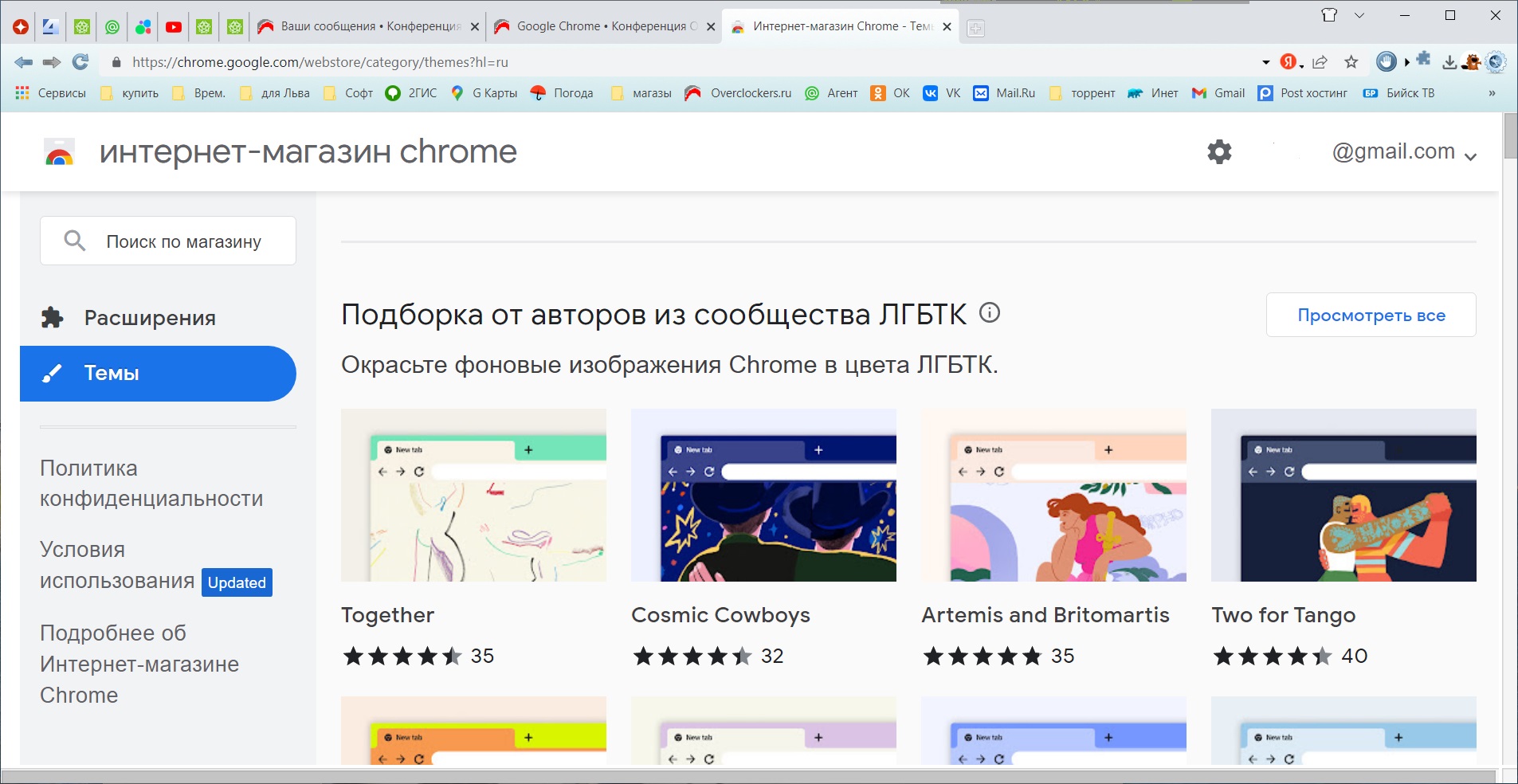
Task: Open the Yandex search engine button
Action: pyautogui.click(x=1288, y=62)
